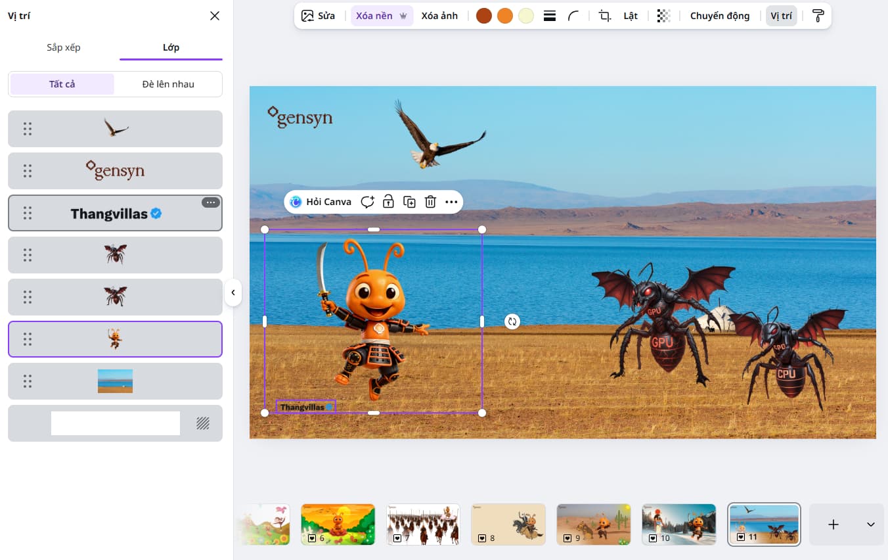Screen dimensions: 888x560
Task: Switch to the 'Sắp xếp' tab
Action: point(64,47)
